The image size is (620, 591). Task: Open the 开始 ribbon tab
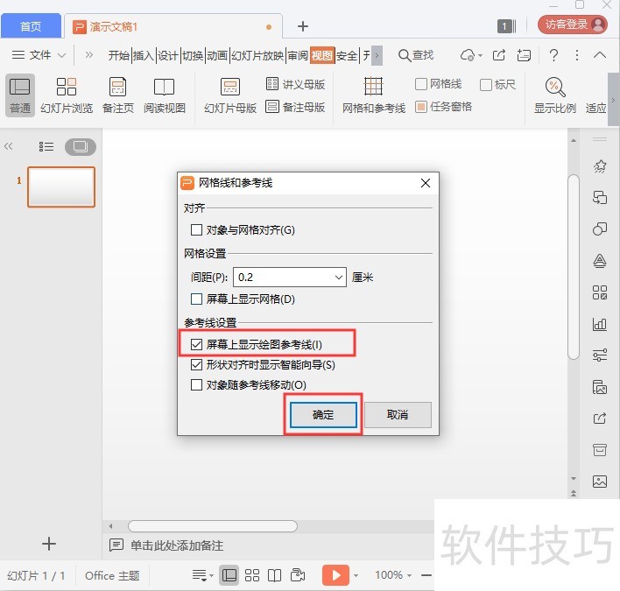[x=118, y=55]
